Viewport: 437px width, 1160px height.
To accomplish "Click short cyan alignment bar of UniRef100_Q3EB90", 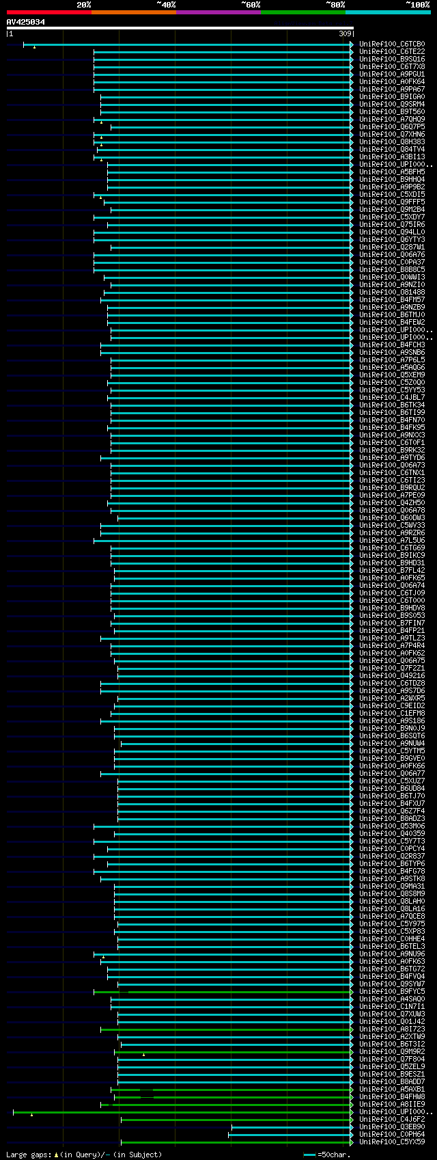I will point(292,1127).
